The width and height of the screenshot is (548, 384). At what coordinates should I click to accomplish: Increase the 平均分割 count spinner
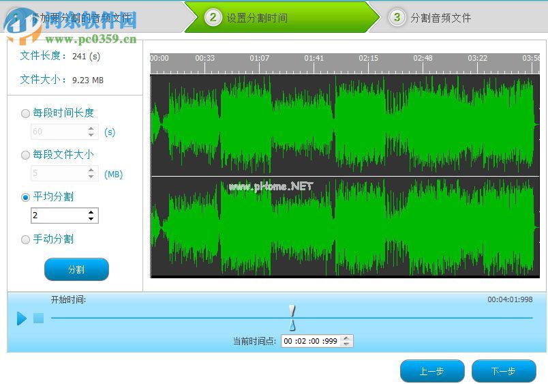click(x=91, y=212)
